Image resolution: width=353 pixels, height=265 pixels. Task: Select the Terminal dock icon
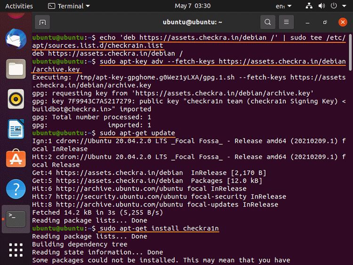pyautogui.click(x=16, y=219)
